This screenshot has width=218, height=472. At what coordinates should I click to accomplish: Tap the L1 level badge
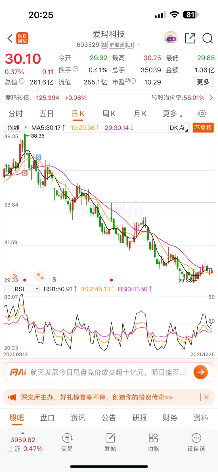[130, 45]
